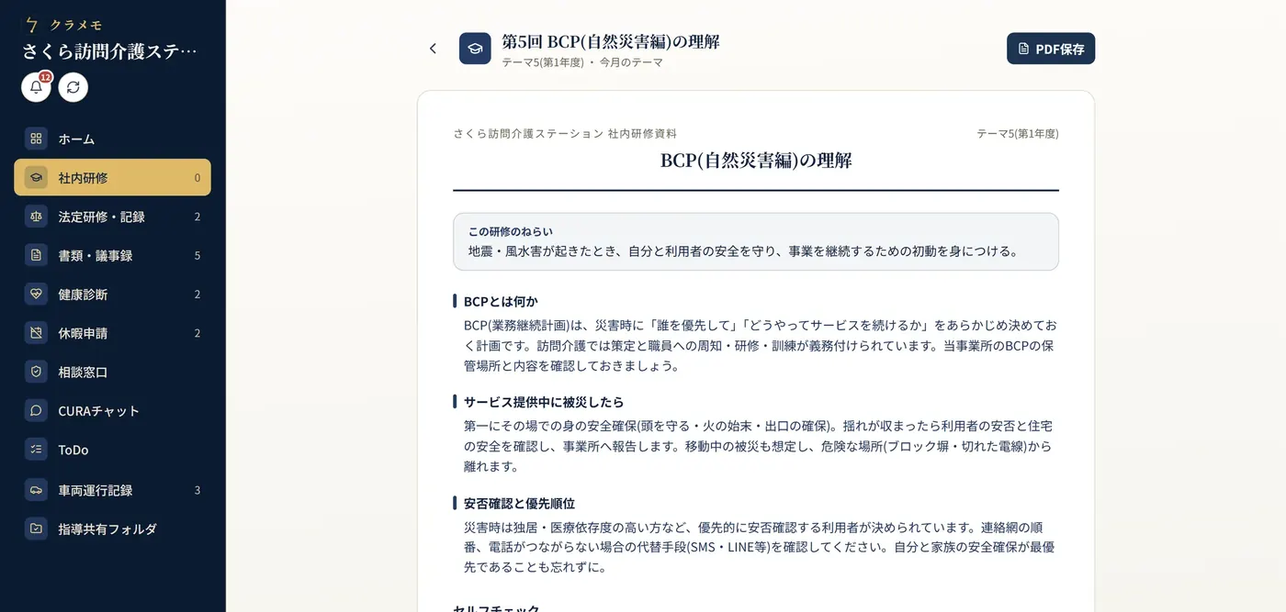Open 指導共有フォルダ from the sidebar
The width and height of the screenshot is (1286, 612).
point(112,529)
